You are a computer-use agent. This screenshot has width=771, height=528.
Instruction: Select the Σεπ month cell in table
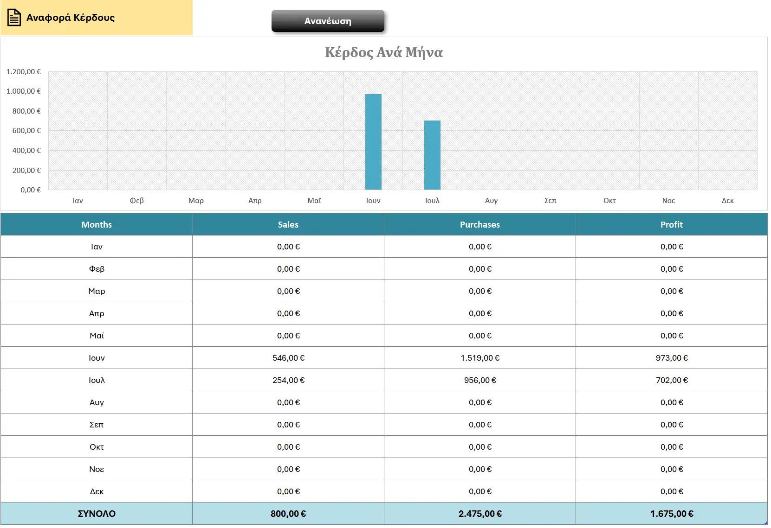click(97, 425)
